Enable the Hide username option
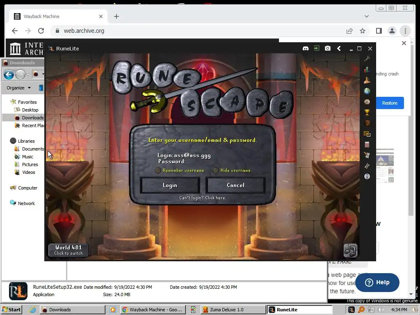Viewport: 420px width, 315px height. [216, 170]
